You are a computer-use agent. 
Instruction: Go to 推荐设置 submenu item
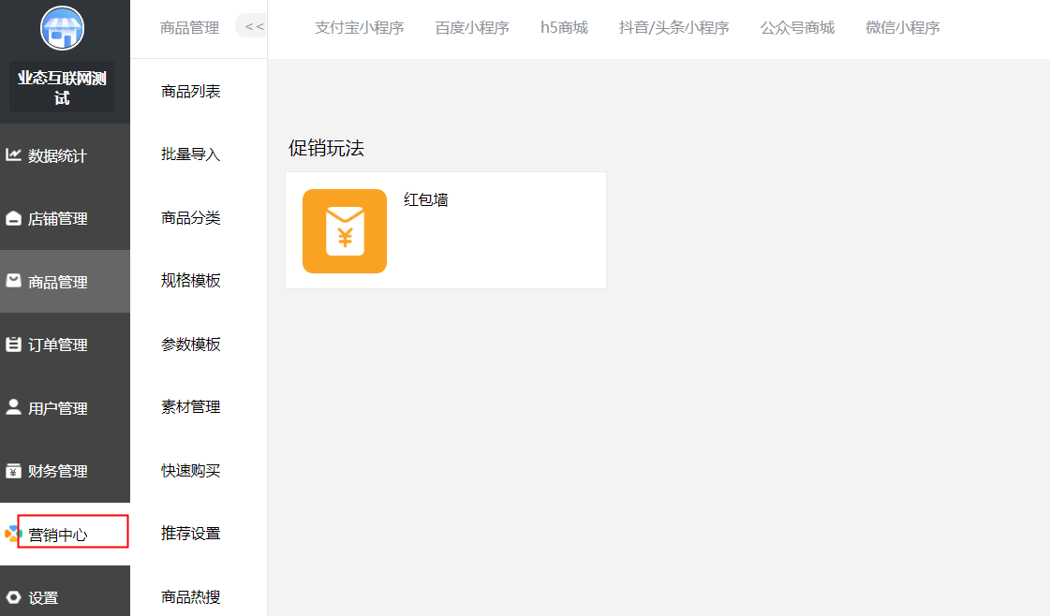coord(191,533)
